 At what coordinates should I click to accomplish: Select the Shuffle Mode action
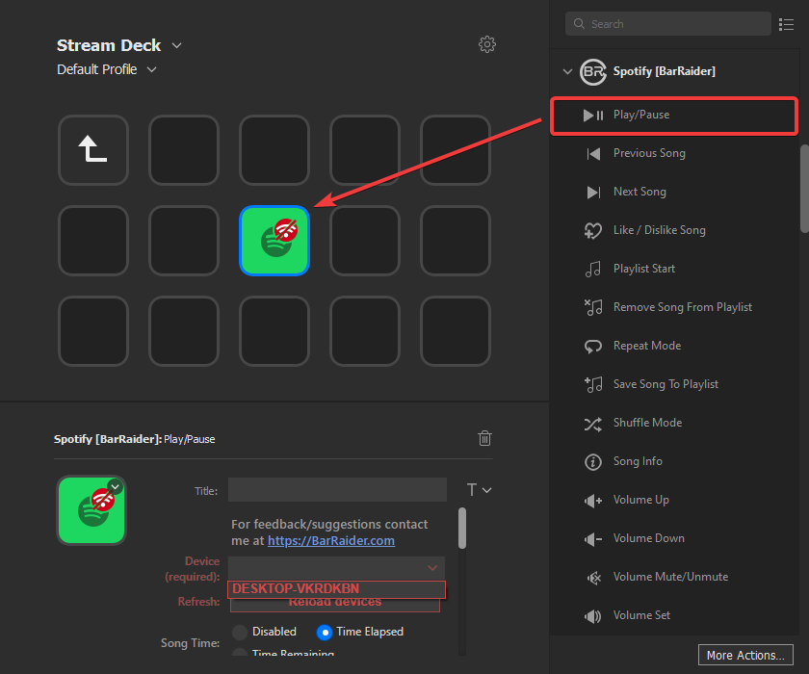coord(674,424)
